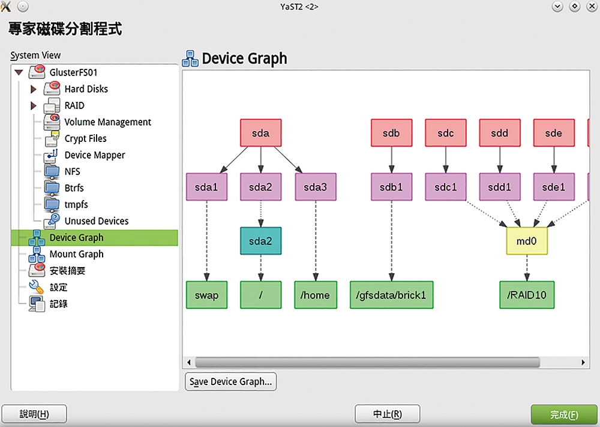Screen dimensions: 600x427
Task: Click the RAID icon in System View
Action: pyautogui.click(x=52, y=105)
